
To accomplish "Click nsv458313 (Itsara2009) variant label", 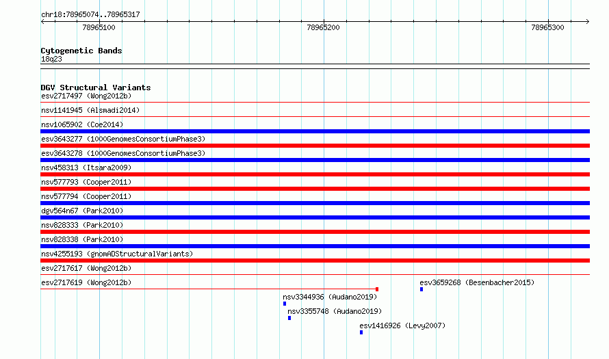I will (x=86, y=168).
